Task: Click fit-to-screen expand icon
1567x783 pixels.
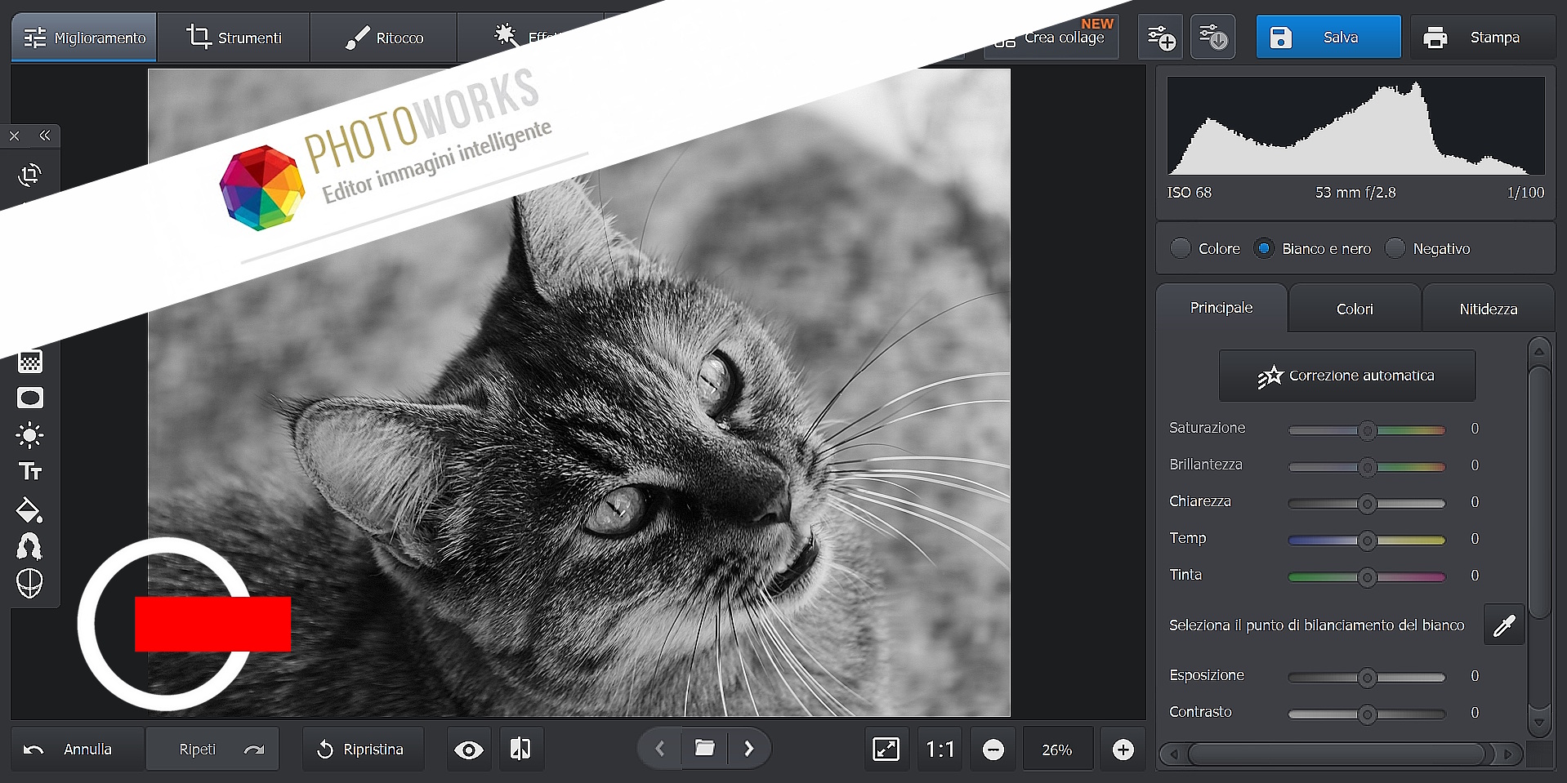Action: coord(886,749)
